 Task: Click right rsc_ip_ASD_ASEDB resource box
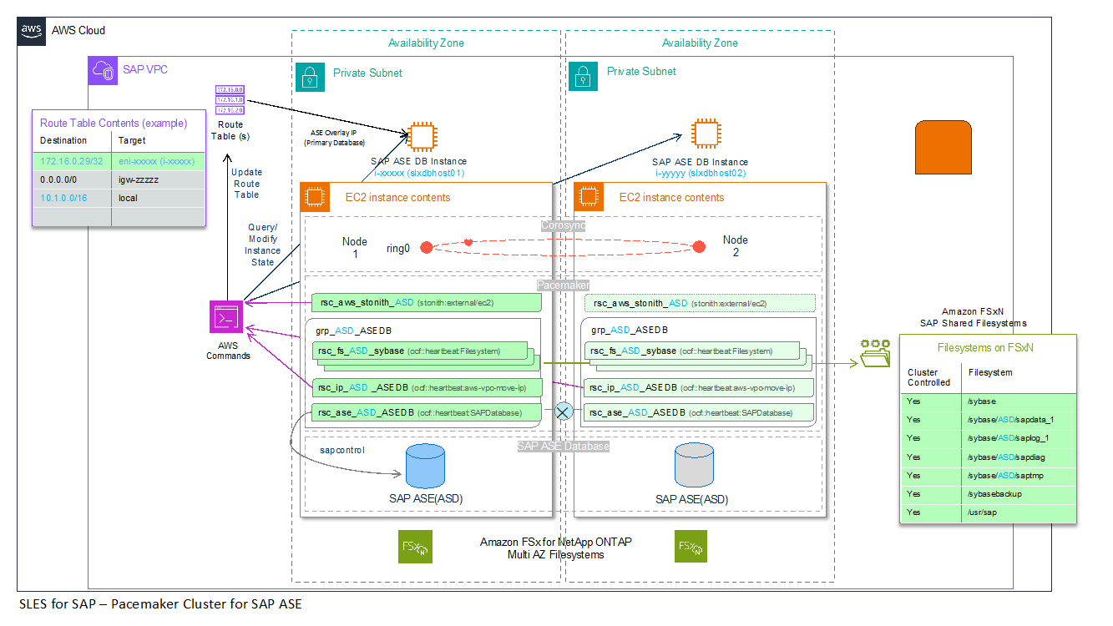(x=700, y=387)
